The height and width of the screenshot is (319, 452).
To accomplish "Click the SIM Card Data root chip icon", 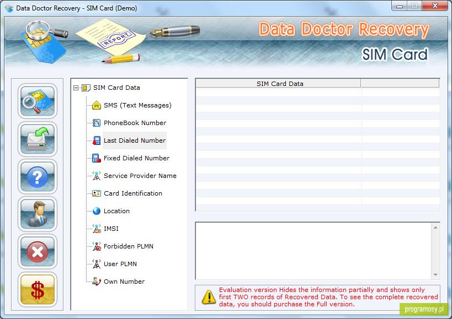I will [x=86, y=88].
